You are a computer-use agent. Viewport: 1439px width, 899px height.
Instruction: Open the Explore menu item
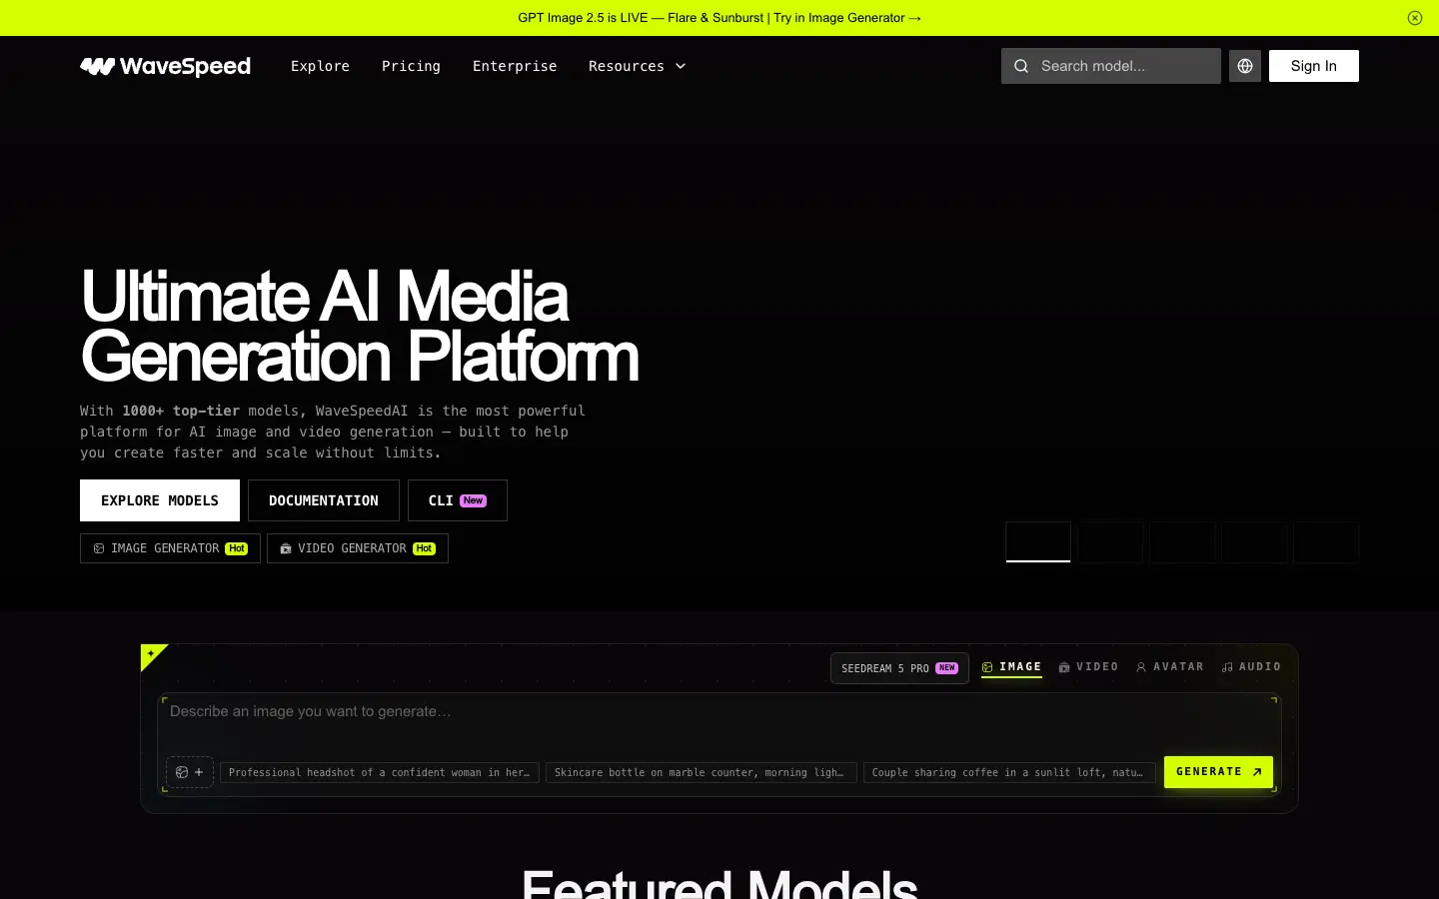[320, 66]
